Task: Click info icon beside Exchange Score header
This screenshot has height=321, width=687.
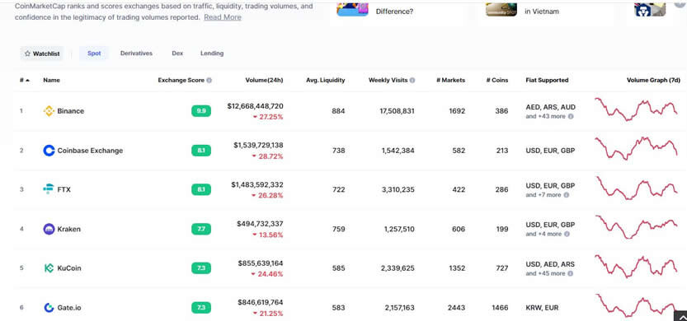Action: (x=209, y=81)
